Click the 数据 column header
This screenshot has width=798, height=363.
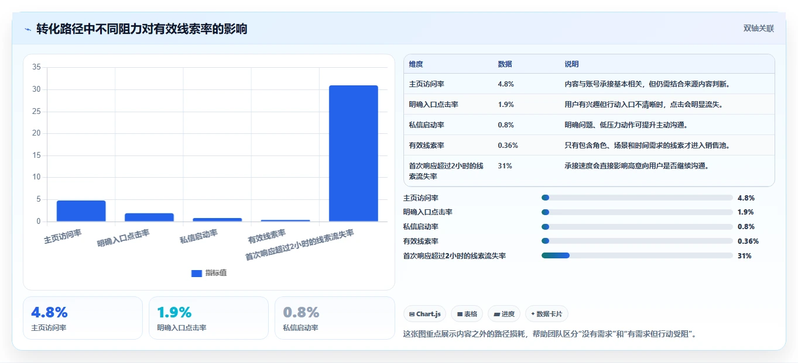coord(505,64)
